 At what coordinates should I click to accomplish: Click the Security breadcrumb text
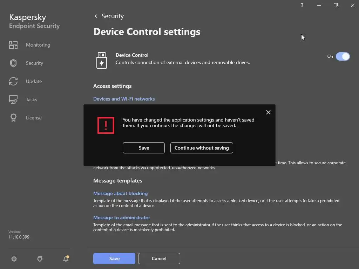pos(113,16)
